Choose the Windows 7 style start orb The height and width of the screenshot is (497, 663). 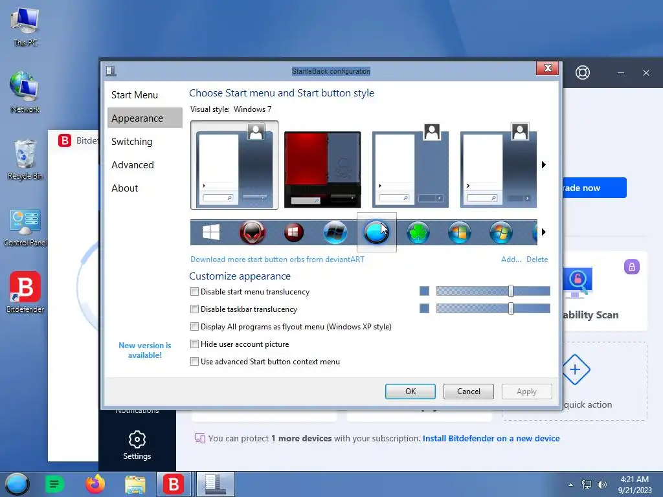pyautogui.click(x=500, y=232)
